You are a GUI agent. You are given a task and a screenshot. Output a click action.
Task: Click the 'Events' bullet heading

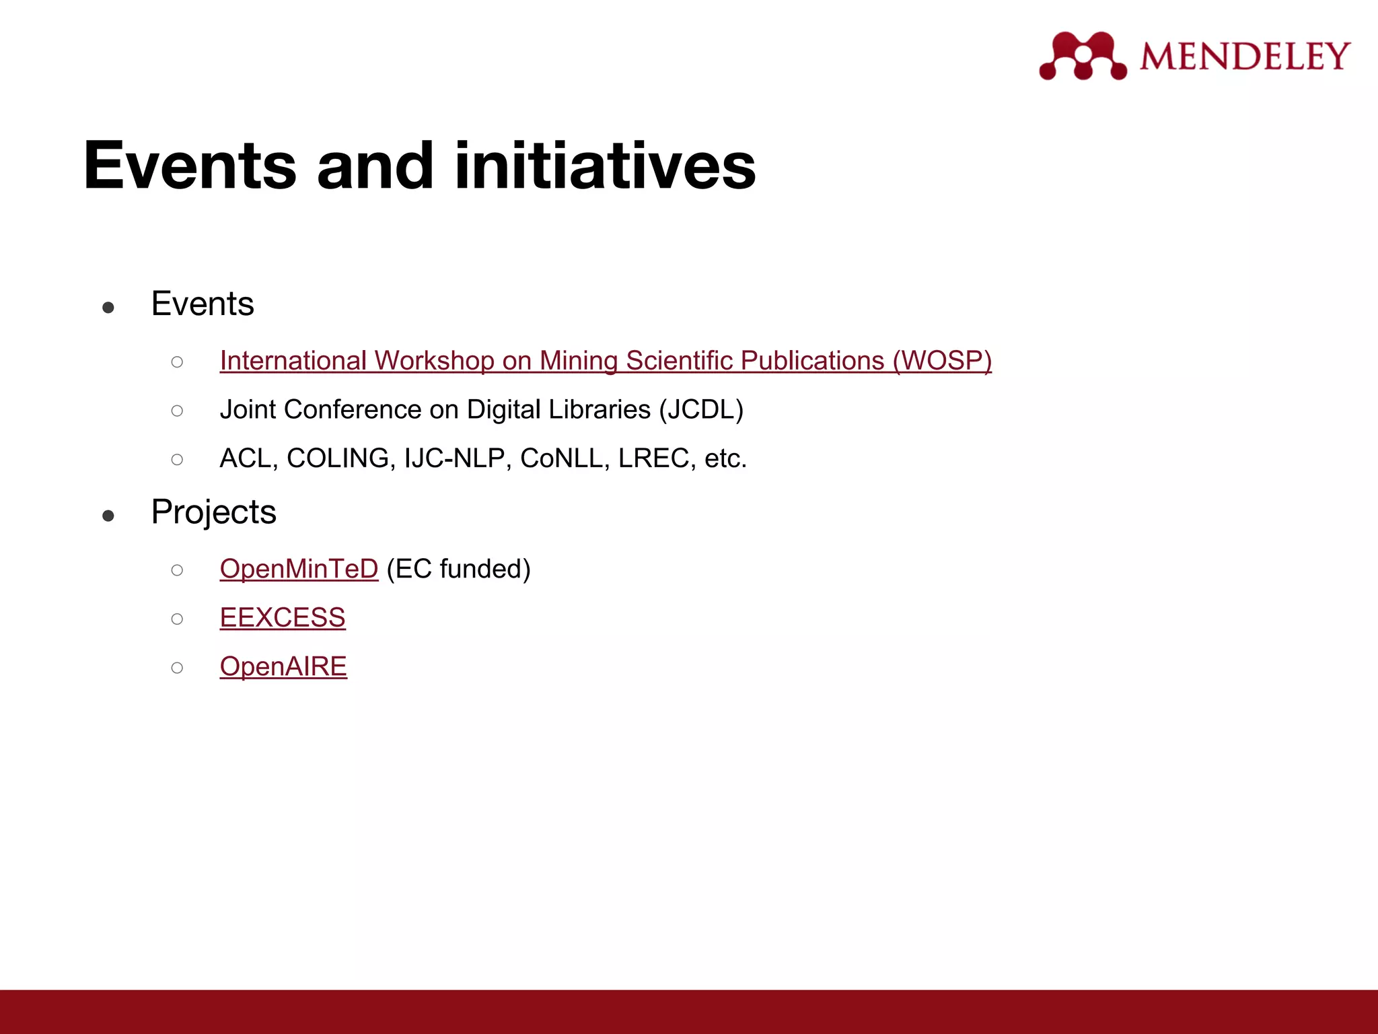pos(203,304)
